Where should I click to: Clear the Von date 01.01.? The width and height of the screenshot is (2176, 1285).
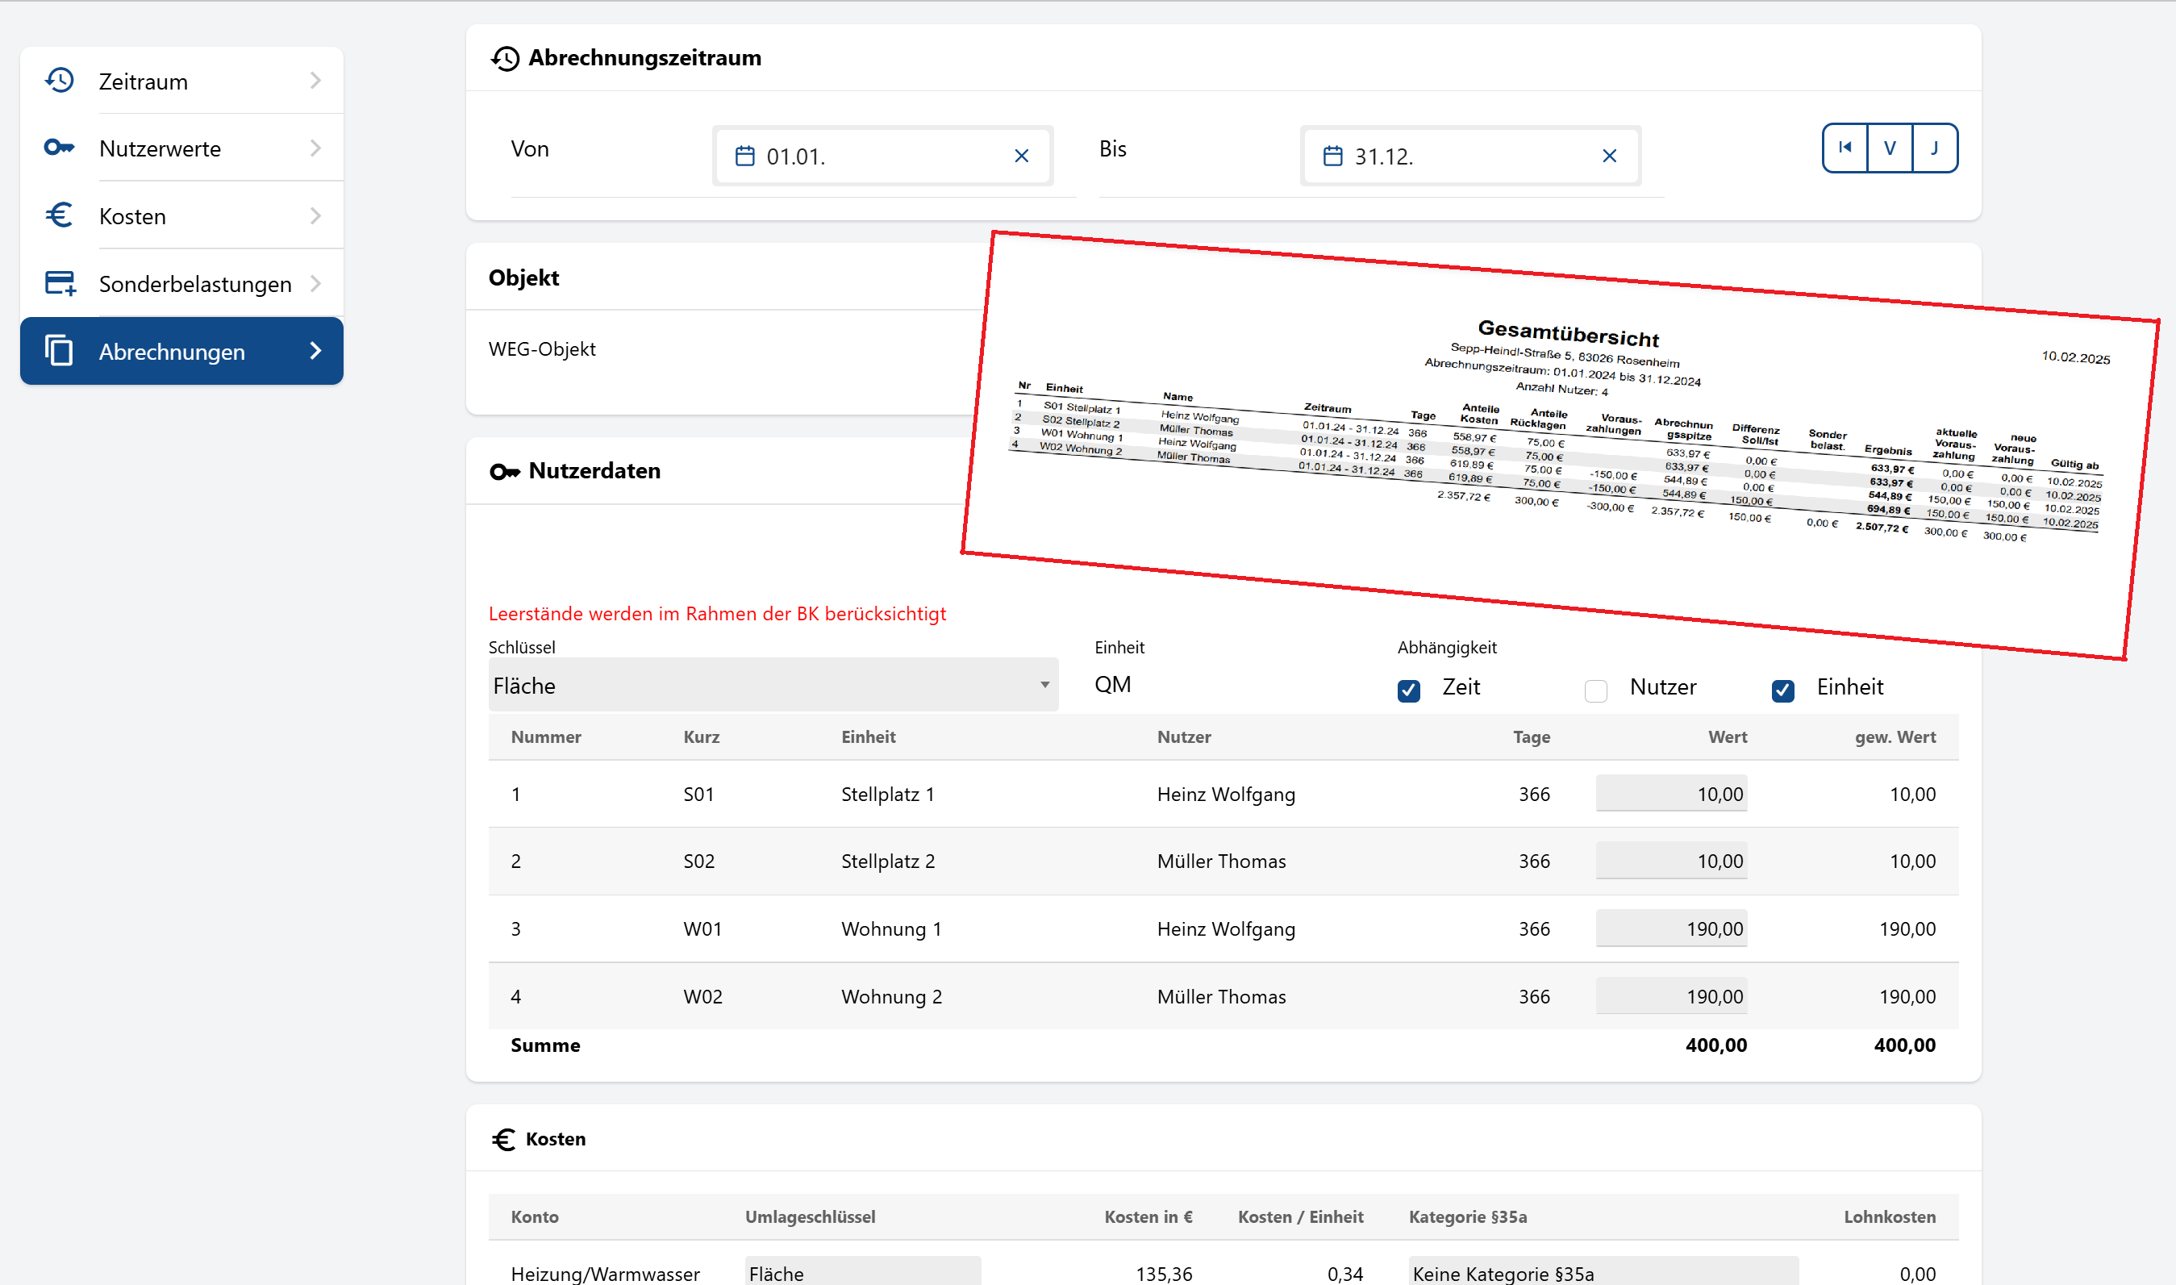[1021, 156]
